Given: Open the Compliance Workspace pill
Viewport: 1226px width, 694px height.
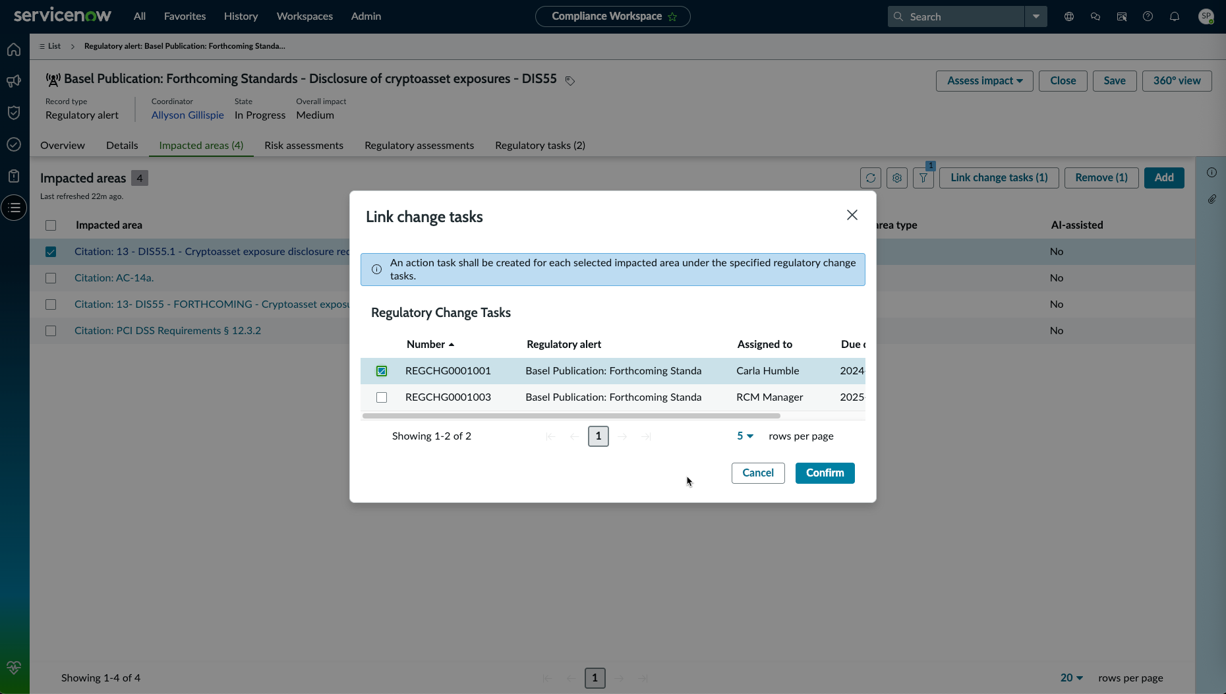Looking at the screenshot, I should (x=613, y=16).
